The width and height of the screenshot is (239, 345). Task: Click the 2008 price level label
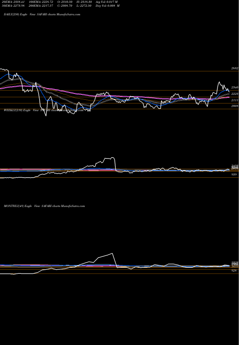tap(235, 106)
